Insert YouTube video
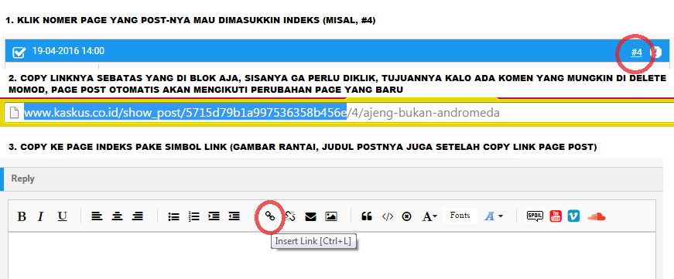Screen dimensions: 674x279 click(556, 216)
